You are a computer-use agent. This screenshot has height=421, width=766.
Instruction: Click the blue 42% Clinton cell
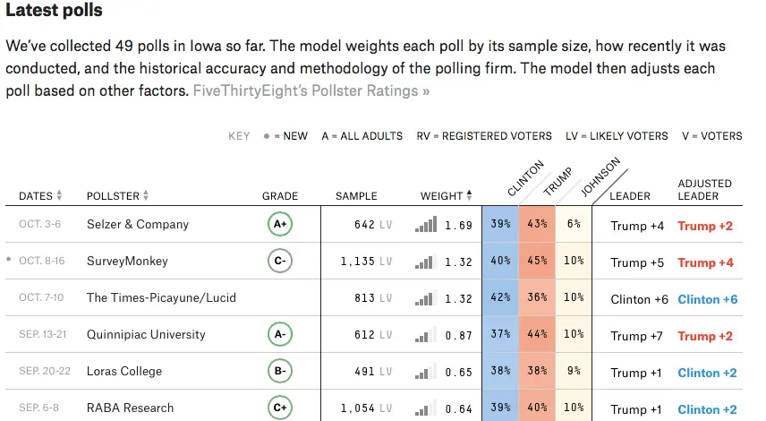pyautogui.click(x=500, y=298)
